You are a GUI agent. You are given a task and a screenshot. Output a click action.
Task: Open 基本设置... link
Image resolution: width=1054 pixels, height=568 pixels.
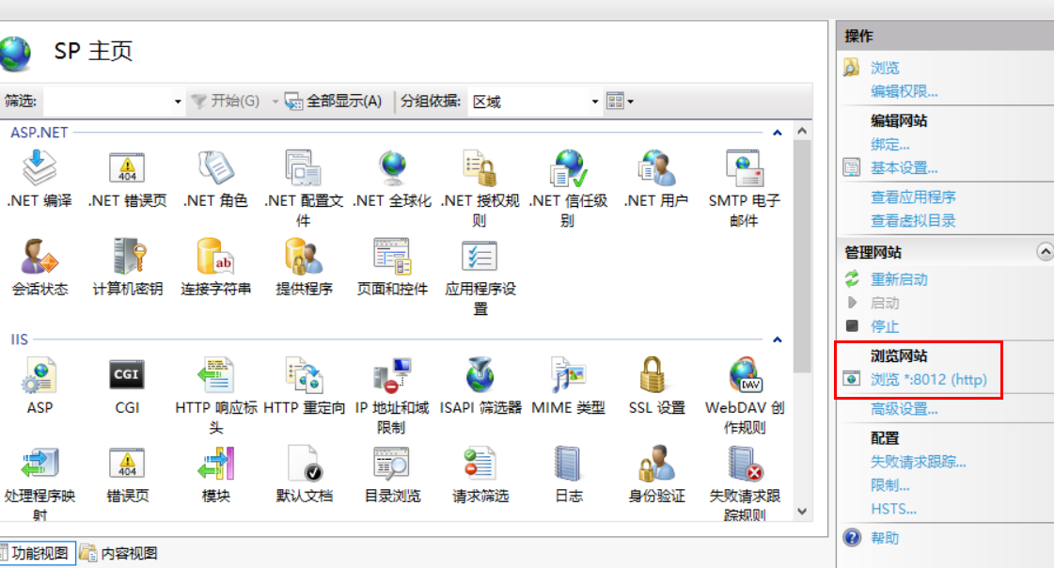[x=905, y=168]
